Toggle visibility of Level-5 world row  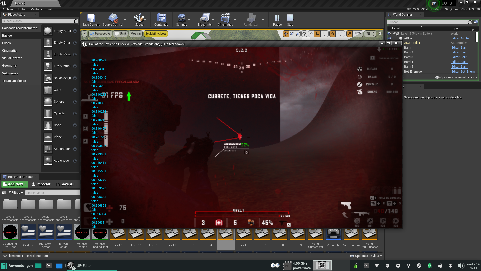(x=389, y=34)
